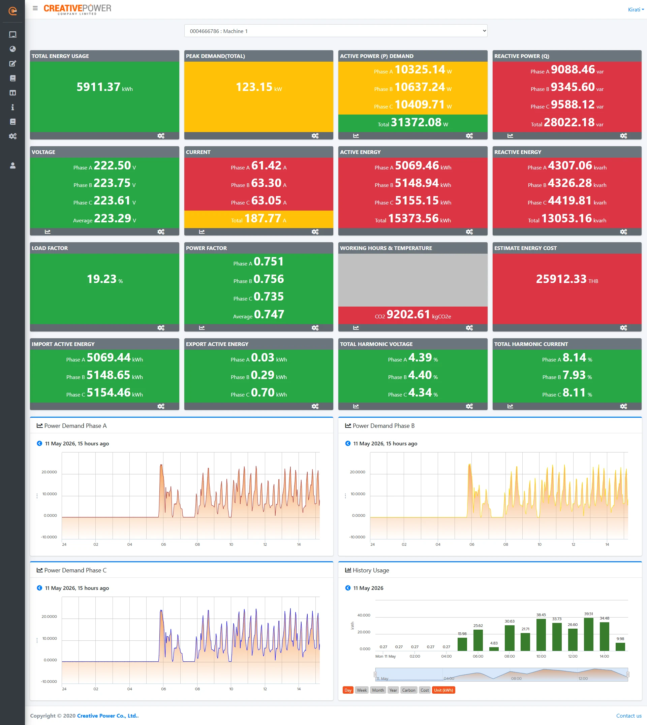647x725 pixels.
Task: Click the Creative Power logo
Action: point(77,9)
